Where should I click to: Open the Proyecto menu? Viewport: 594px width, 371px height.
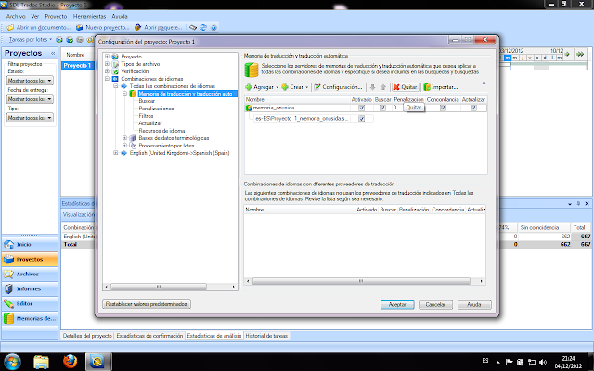(56, 17)
